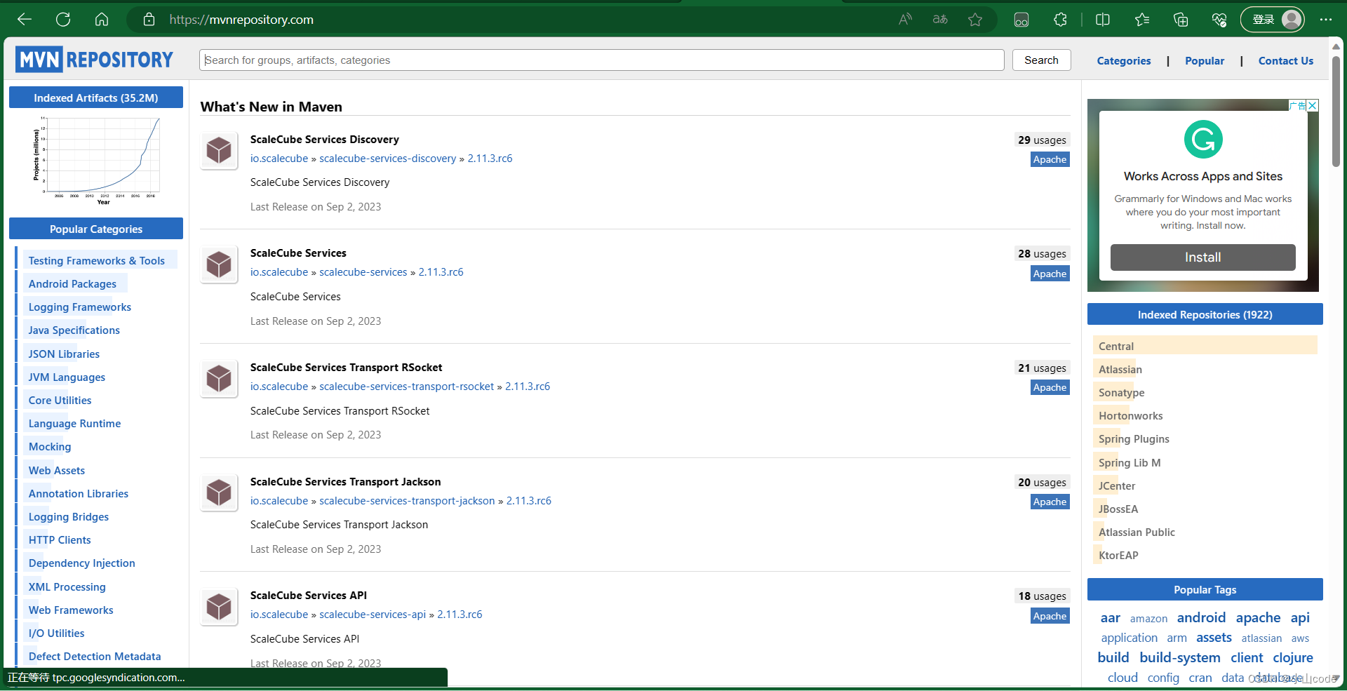
Task: Open ScaleCube Services Discovery package icon
Action: point(219,150)
